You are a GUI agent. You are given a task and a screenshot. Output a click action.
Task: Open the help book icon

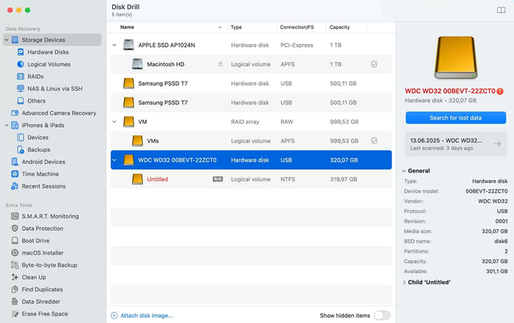click(501, 10)
